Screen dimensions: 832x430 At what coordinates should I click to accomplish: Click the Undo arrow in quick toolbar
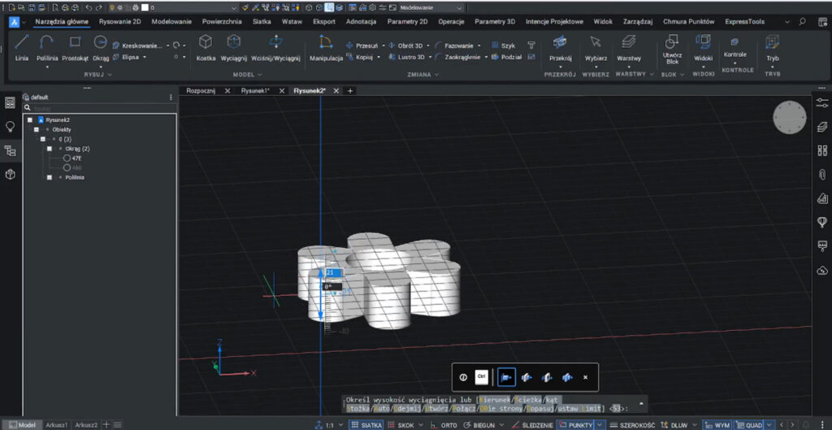pyautogui.click(x=89, y=8)
